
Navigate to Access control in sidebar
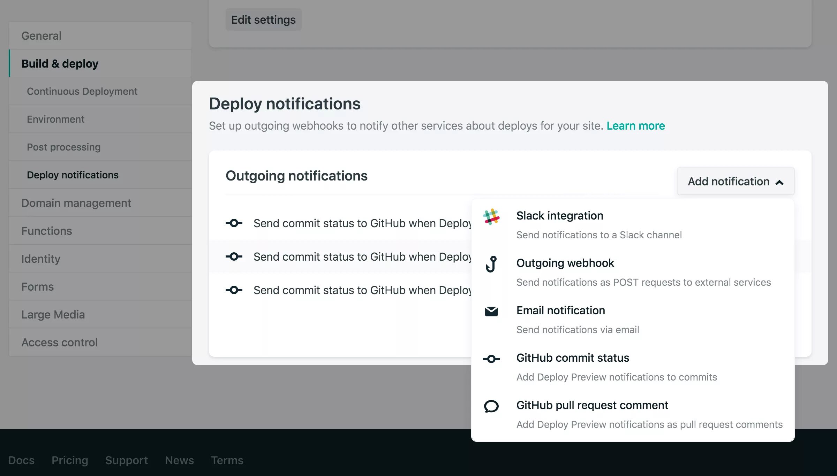click(x=59, y=342)
